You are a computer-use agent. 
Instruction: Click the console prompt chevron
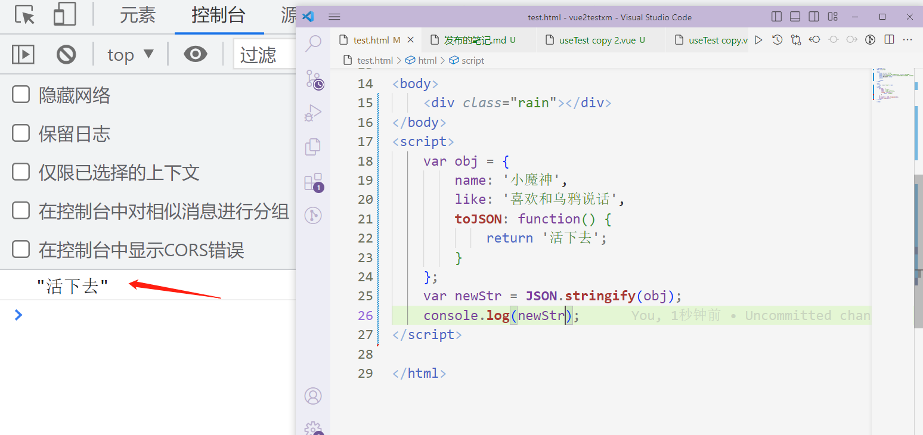click(18, 315)
